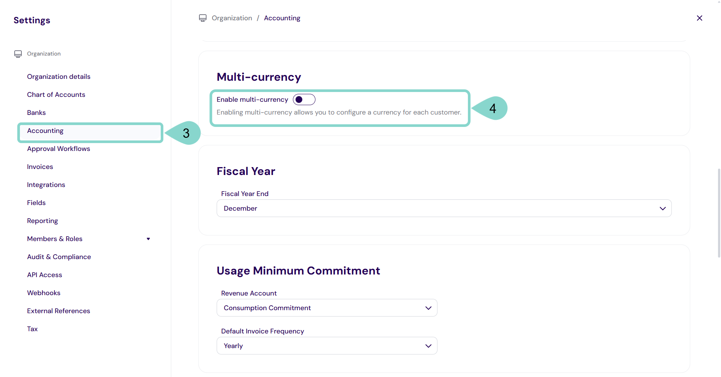
Task: Open the Webhooks settings page
Action: (44, 293)
